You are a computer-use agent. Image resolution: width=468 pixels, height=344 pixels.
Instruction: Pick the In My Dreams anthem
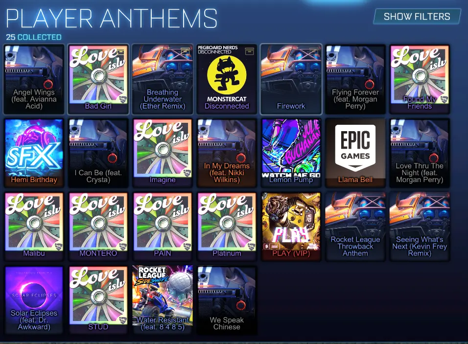point(227,153)
